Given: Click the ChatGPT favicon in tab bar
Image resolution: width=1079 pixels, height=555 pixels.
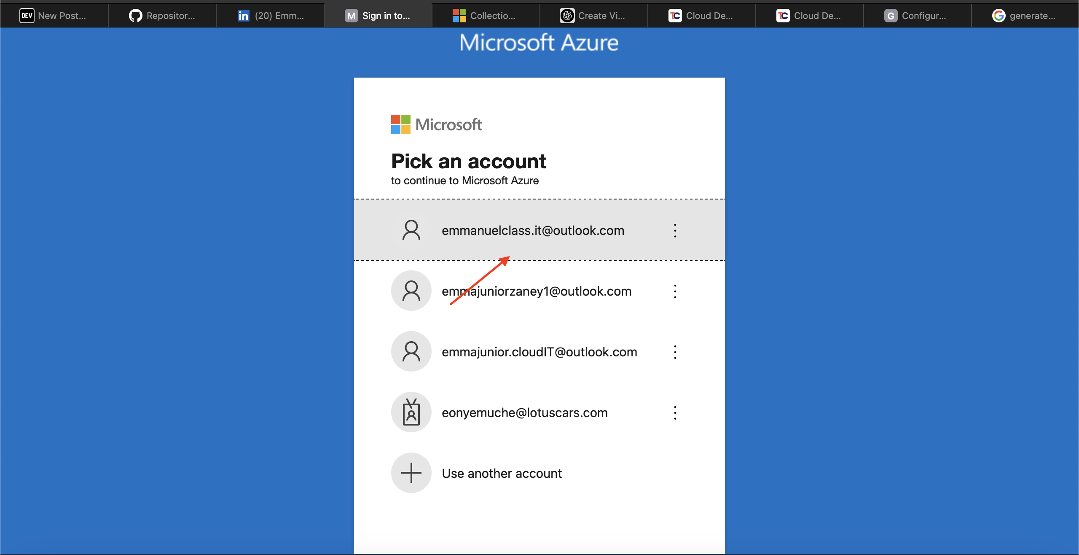Looking at the screenshot, I should [567, 16].
